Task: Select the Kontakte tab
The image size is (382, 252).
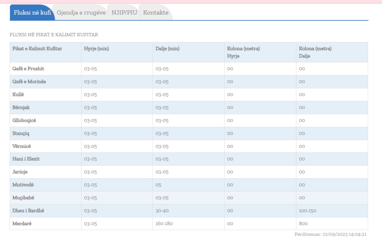Action: (x=156, y=12)
